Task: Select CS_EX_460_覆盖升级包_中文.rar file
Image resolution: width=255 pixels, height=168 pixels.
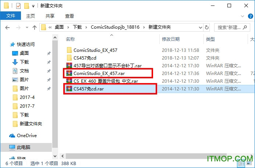Action: coord(106,81)
